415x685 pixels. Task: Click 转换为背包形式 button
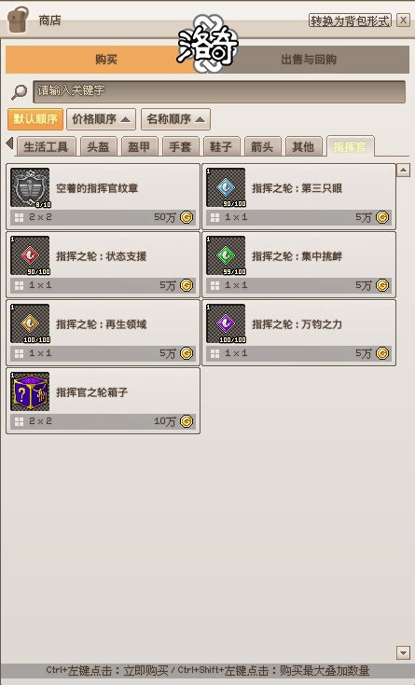click(350, 21)
